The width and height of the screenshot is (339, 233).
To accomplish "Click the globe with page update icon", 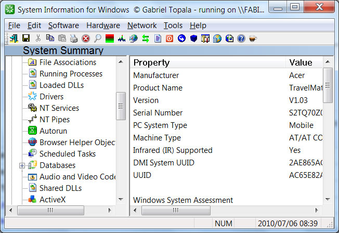I will tap(229, 38).
